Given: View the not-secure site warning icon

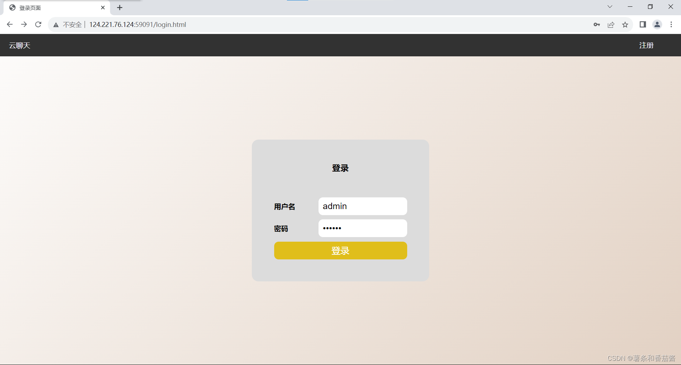Looking at the screenshot, I should [x=56, y=25].
